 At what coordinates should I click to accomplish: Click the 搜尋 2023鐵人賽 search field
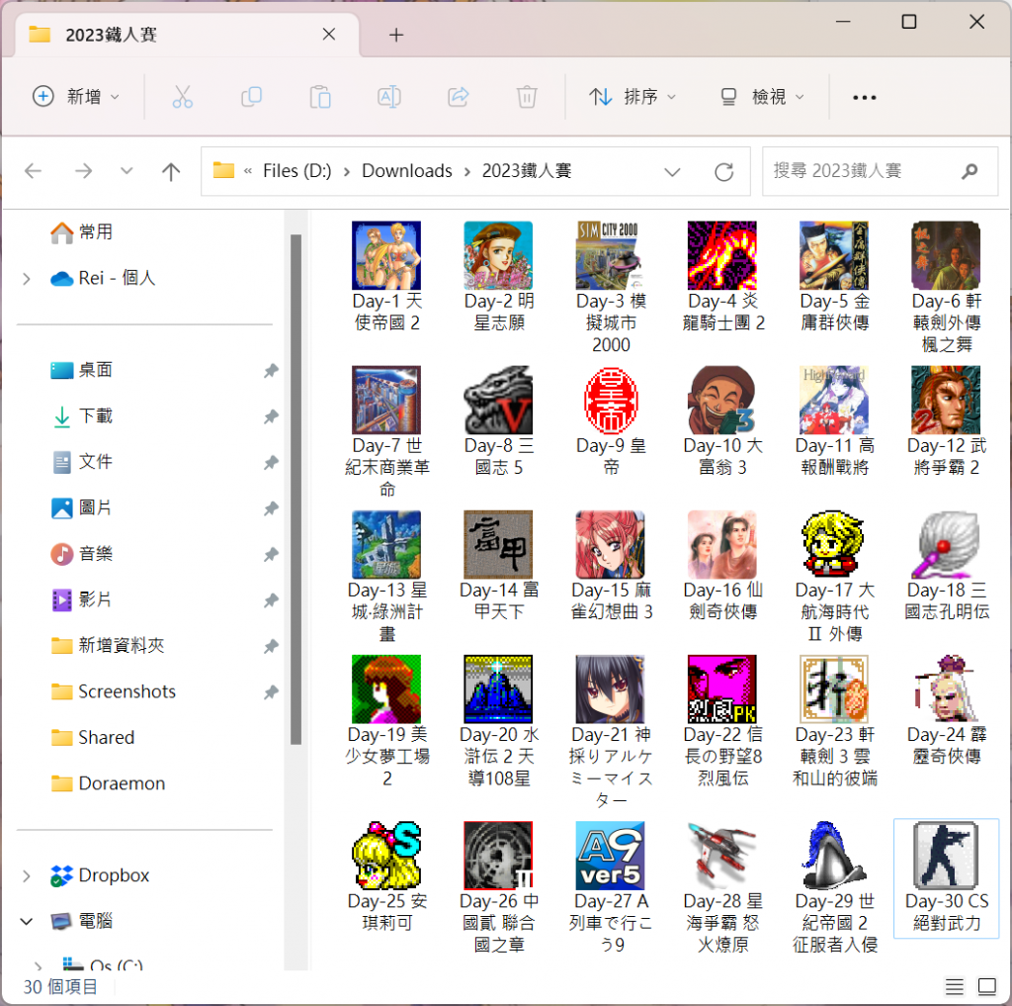click(880, 171)
